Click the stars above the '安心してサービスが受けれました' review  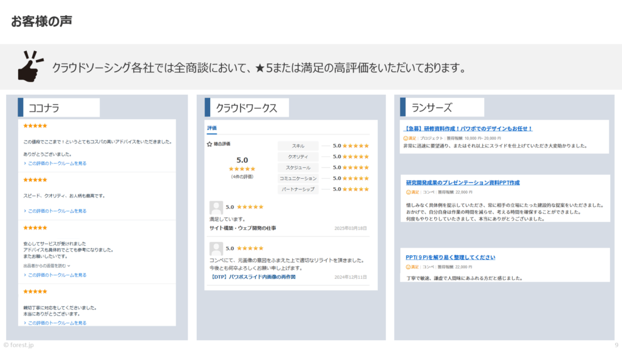coord(35,228)
